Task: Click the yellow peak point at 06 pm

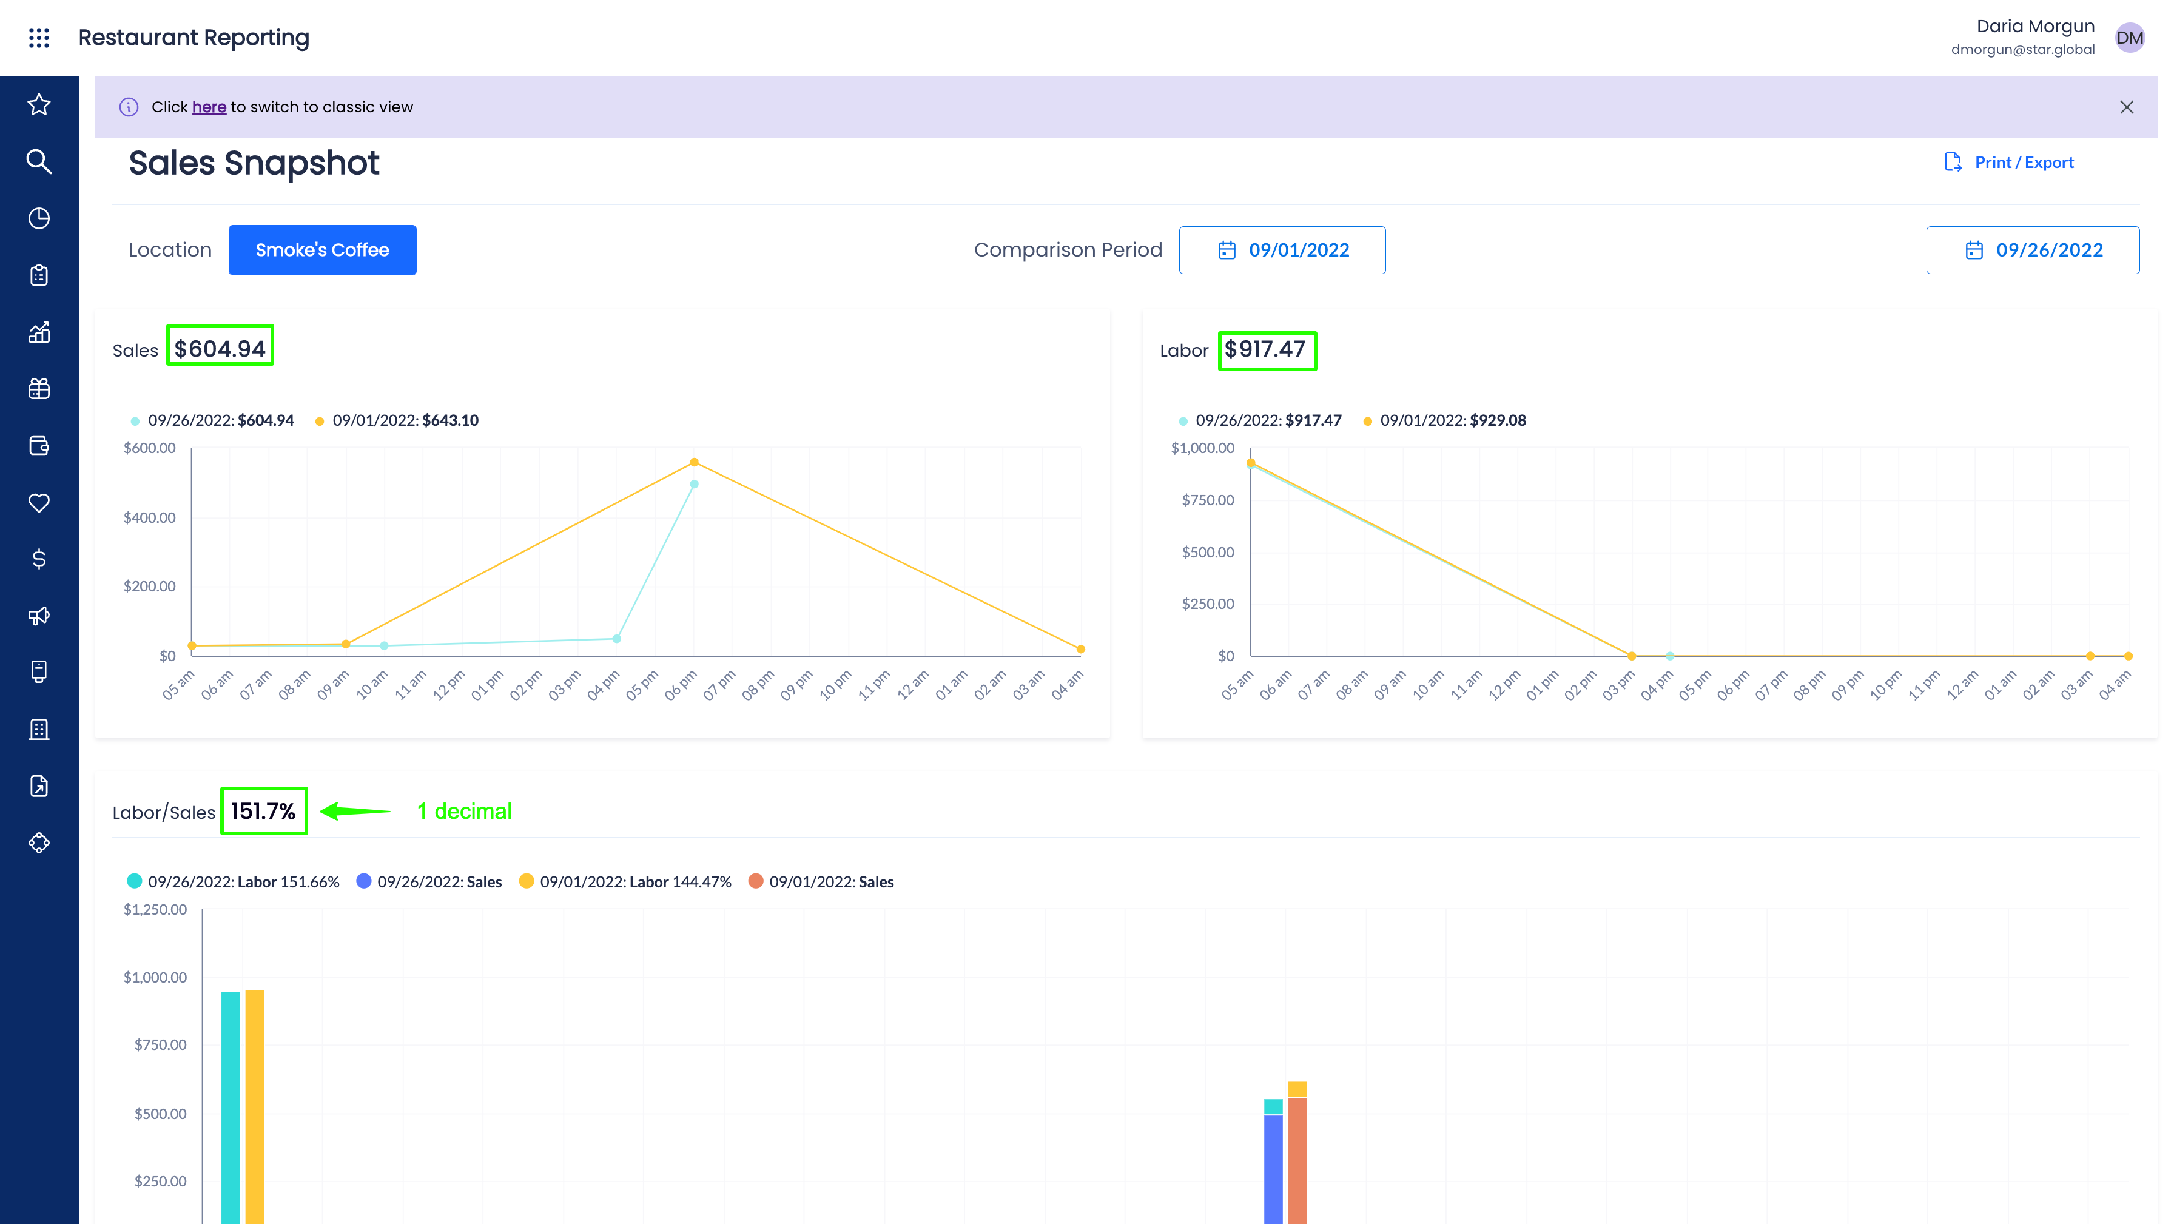Action: 695,463
